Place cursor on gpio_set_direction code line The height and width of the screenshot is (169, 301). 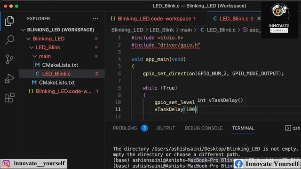pos(213,74)
